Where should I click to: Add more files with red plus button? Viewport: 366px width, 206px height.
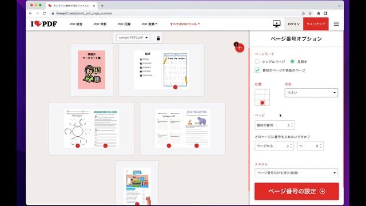(240, 48)
